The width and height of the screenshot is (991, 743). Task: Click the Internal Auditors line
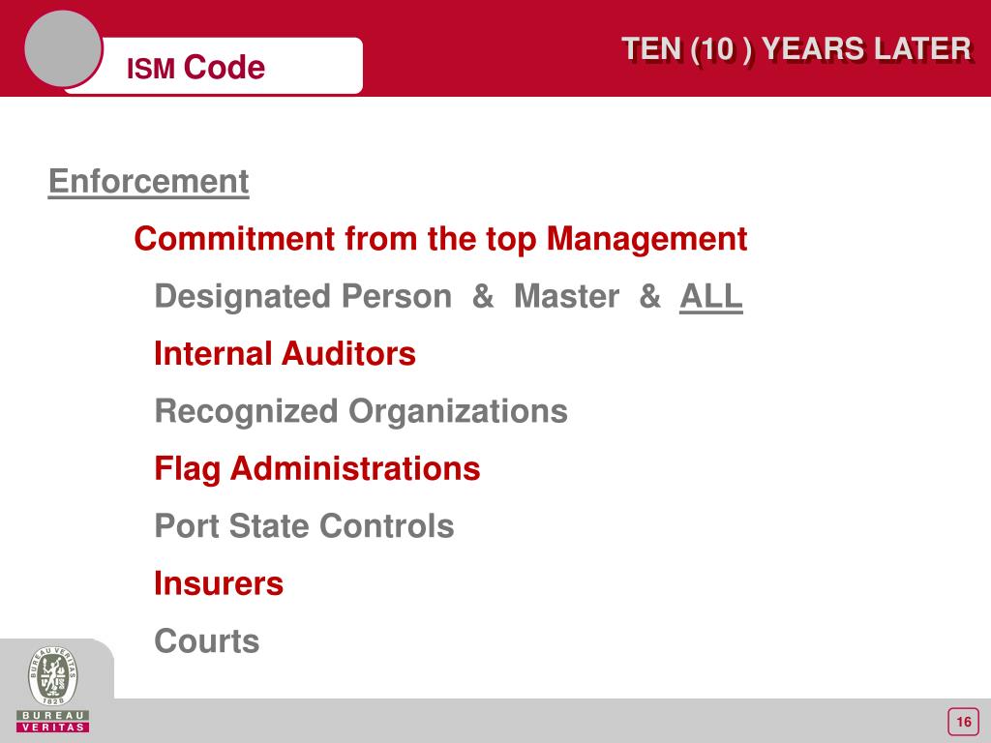285,354
